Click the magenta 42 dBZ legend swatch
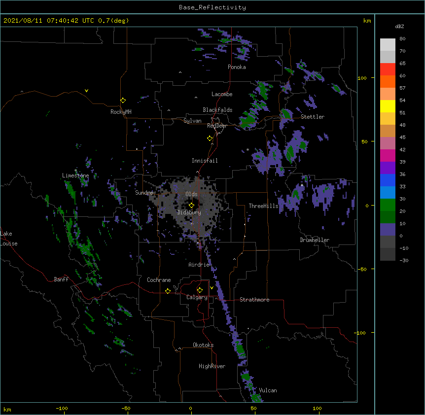This screenshot has width=425, height=415. (x=388, y=155)
